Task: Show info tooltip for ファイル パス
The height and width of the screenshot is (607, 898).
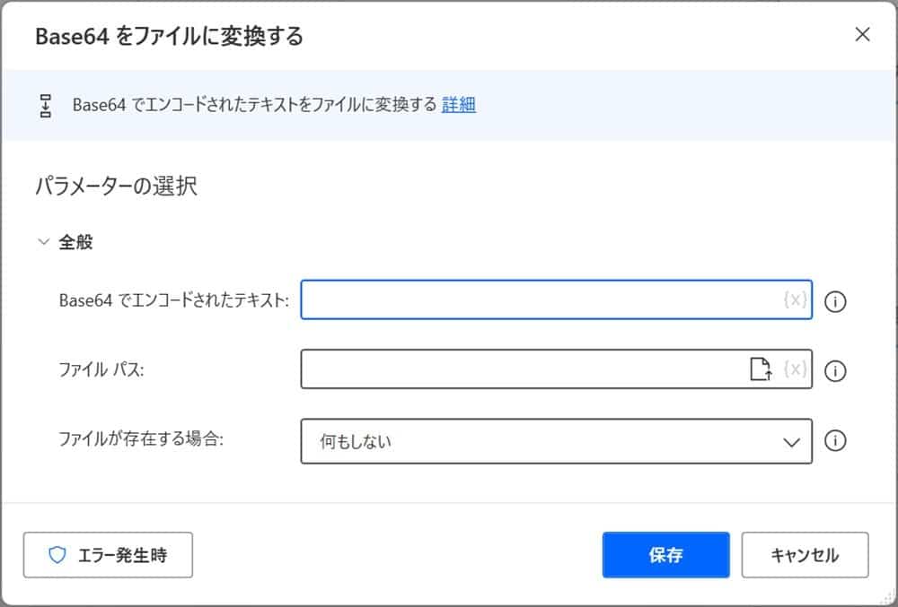Action: point(835,371)
